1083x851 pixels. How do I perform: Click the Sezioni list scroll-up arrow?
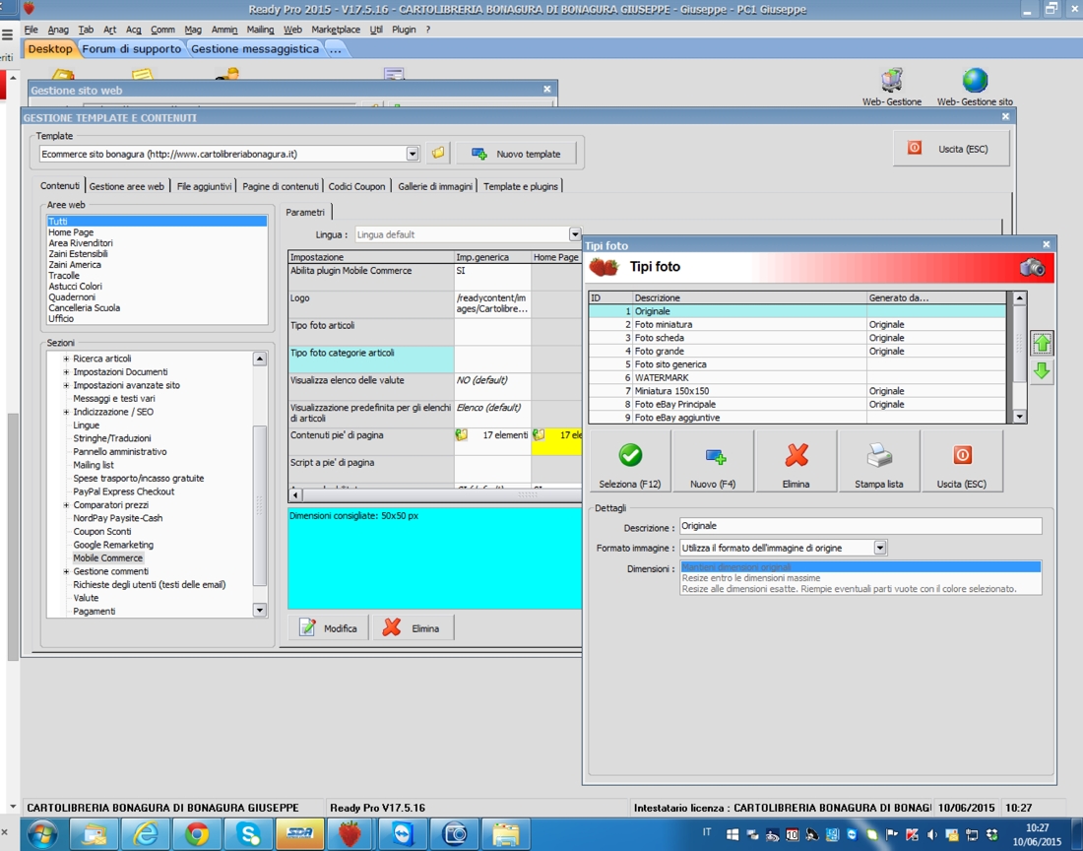(260, 359)
